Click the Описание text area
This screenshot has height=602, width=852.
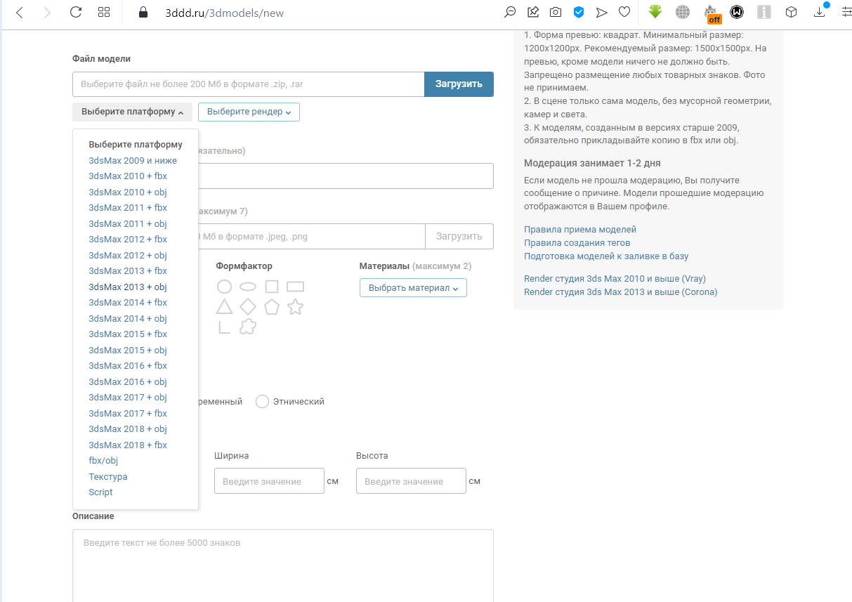283,565
